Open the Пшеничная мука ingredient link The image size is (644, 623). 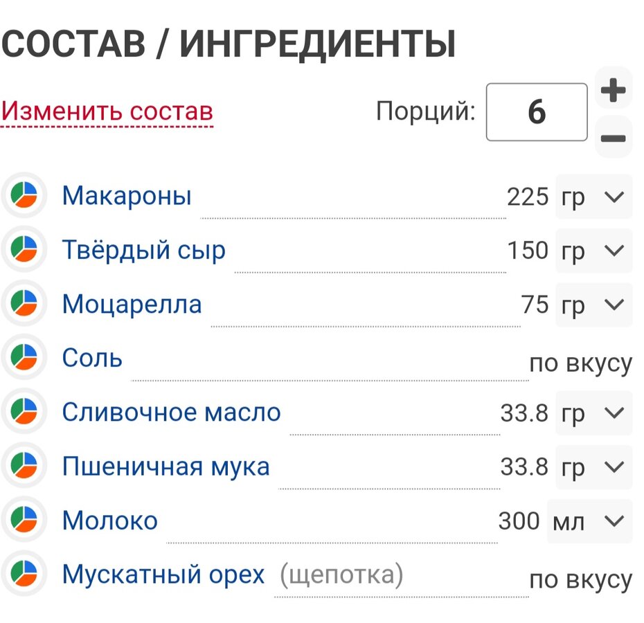[x=166, y=467]
